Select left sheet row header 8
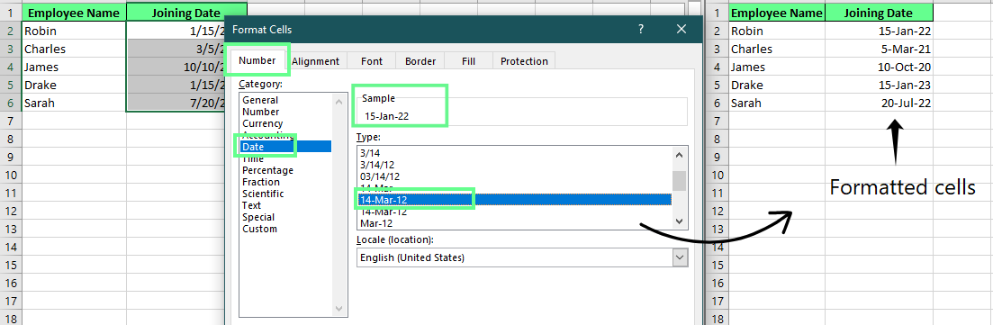This screenshot has width=993, height=325. (x=11, y=139)
